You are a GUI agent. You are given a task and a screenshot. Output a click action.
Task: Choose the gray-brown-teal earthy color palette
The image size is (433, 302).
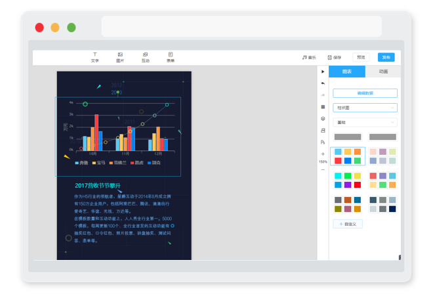[x=348, y=204]
